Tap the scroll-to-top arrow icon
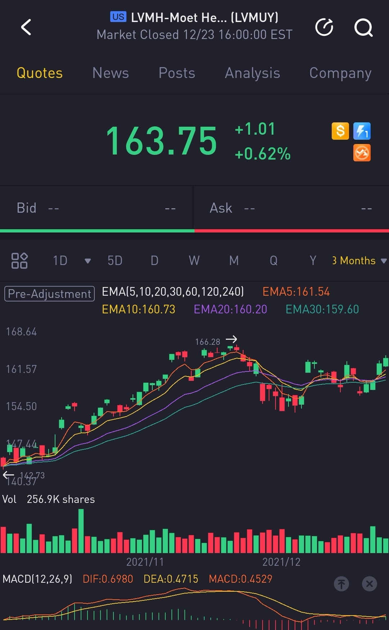This screenshot has width=389, height=630. 341,584
